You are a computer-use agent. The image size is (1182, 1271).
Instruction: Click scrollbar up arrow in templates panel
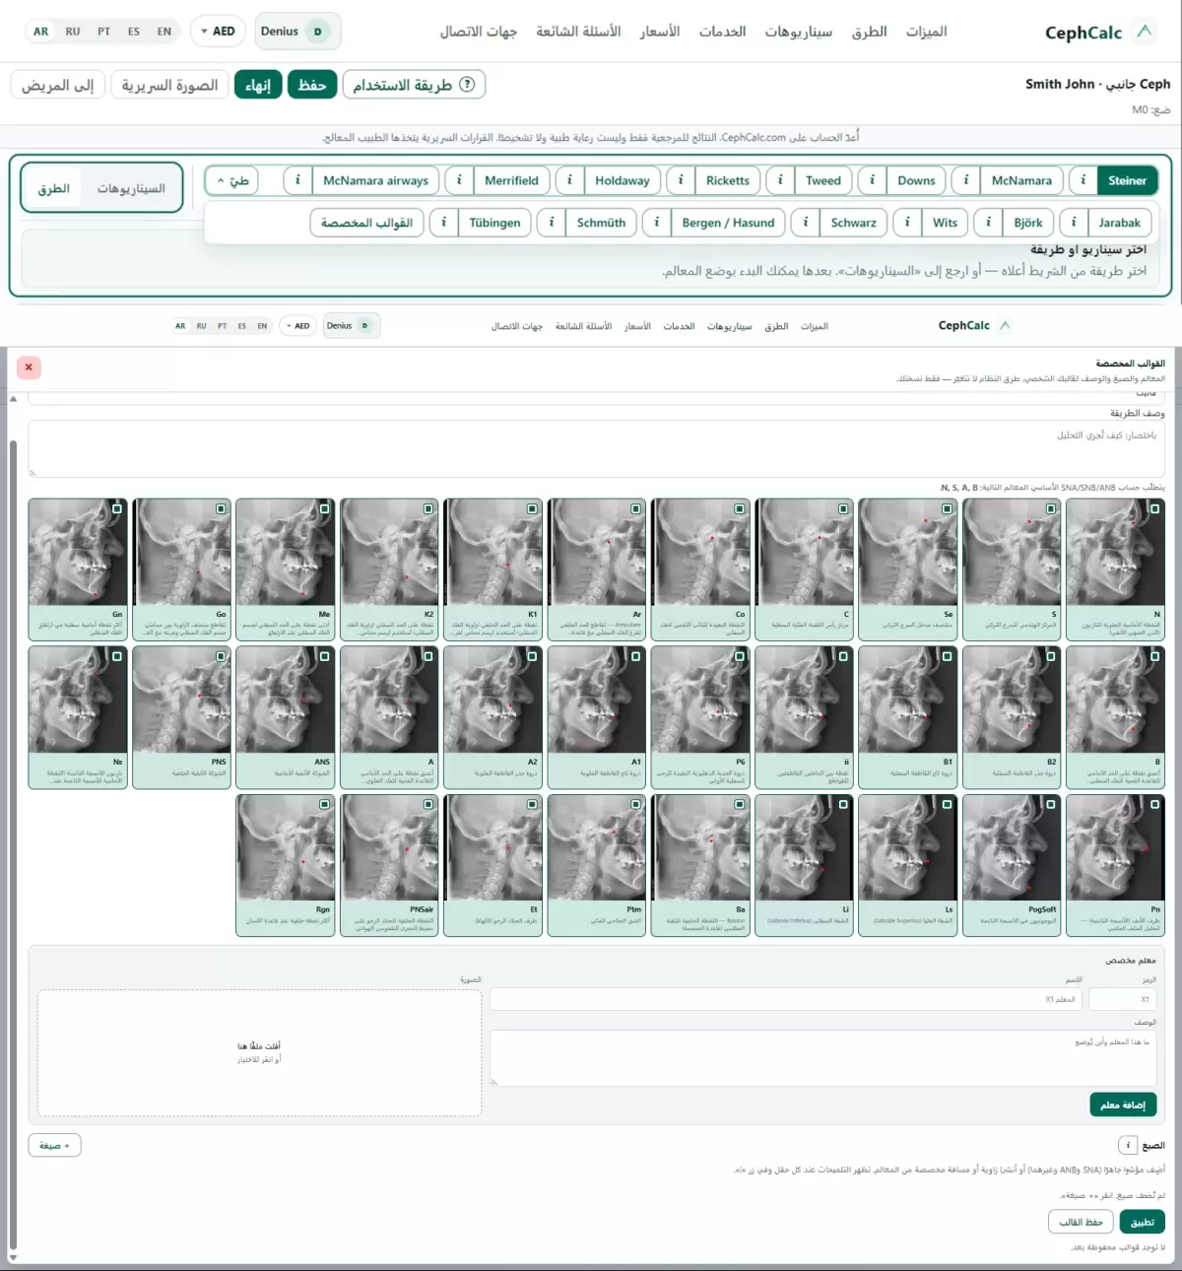[x=14, y=399]
